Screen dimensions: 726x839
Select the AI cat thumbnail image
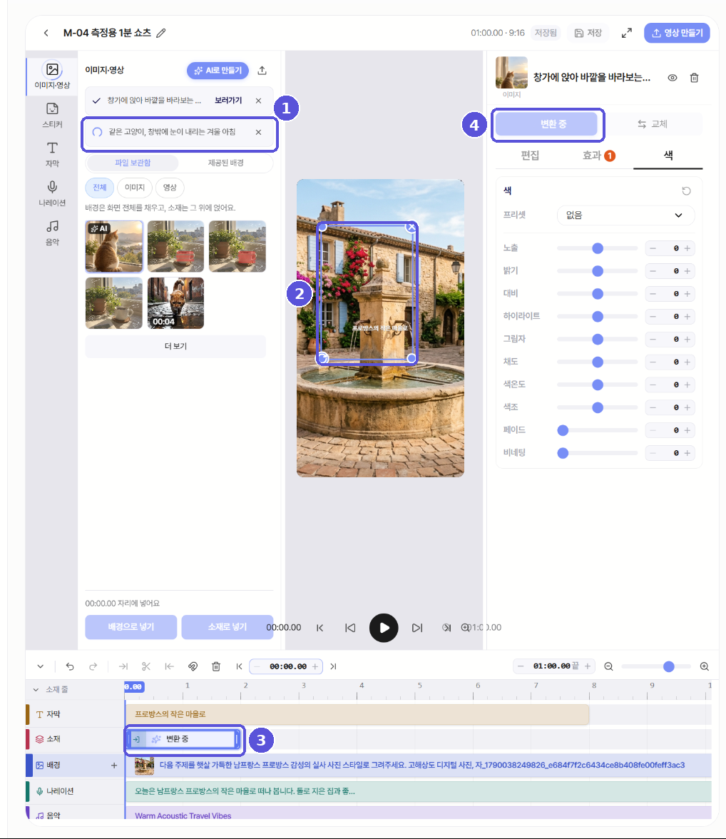114,246
